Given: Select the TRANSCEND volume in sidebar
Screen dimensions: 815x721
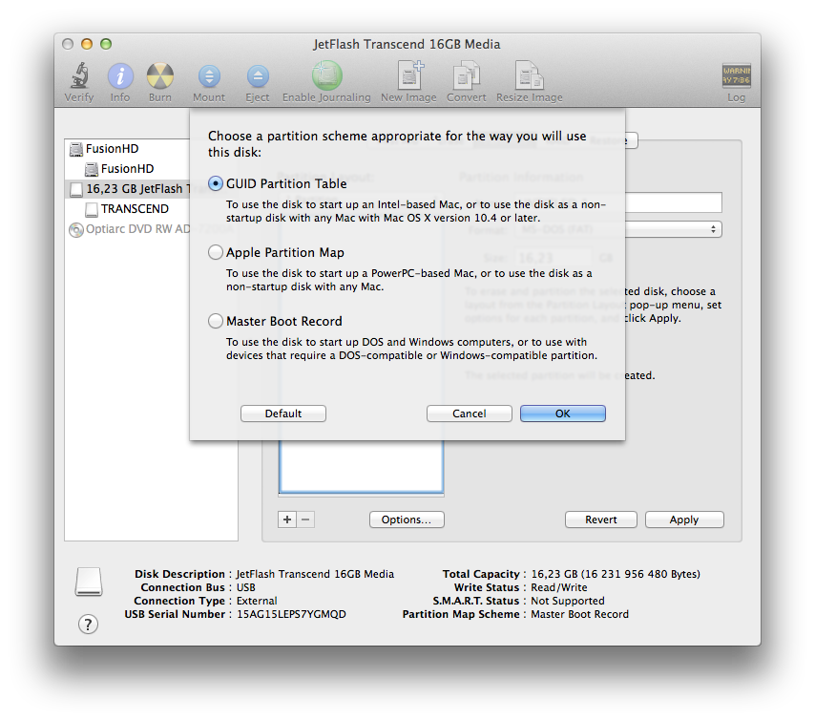Looking at the screenshot, I should 127,208.
